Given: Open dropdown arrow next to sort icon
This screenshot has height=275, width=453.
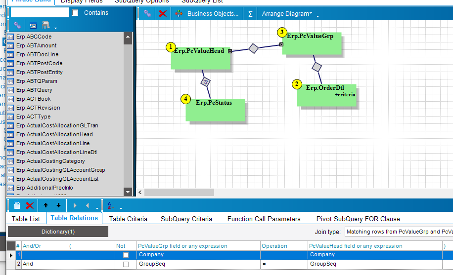Looking at the screenshot, I should [121, 208].
